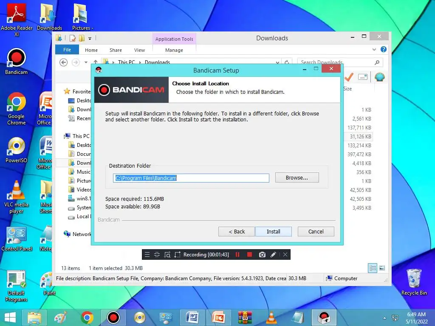The width and height of the screenshot is (435, 326).
Task: Switch to large icons view icon
Action: coord(382,268)
